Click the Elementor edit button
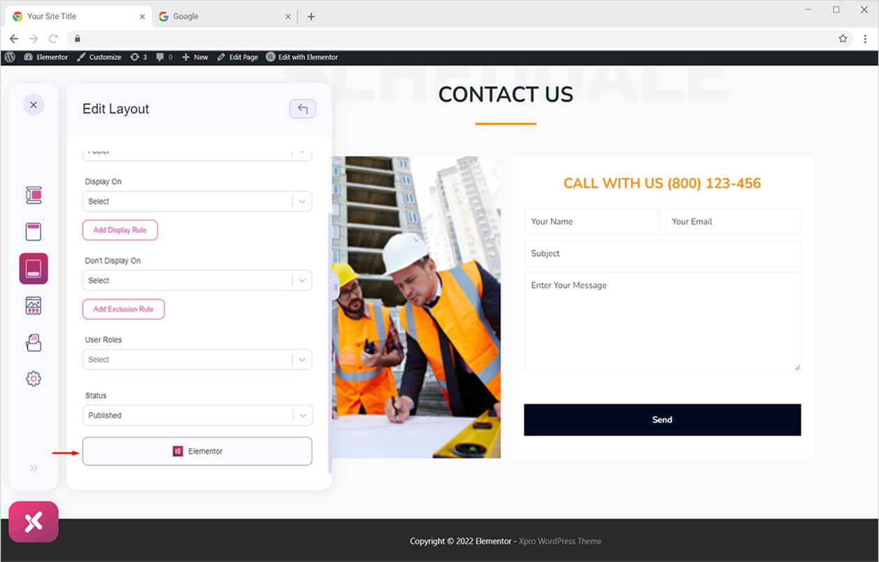 [x=197, y=451]
